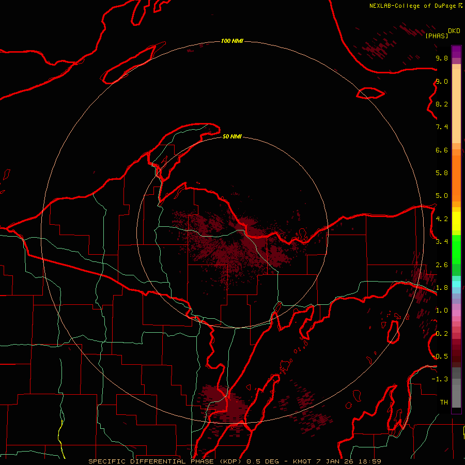The image size is (465, 465).
Task: Click the 5.8 scale value
Action: click(442, 173)
